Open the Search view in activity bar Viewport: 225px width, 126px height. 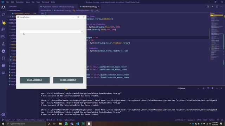[x=3, y=14]
